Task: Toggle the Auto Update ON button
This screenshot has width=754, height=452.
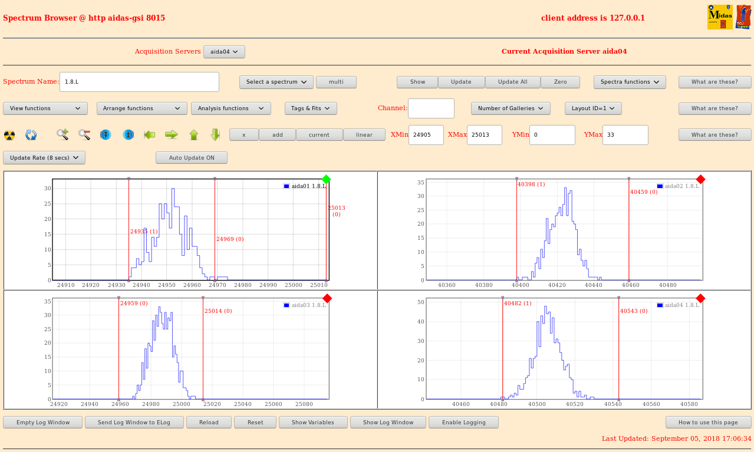Action: [192, 158]
